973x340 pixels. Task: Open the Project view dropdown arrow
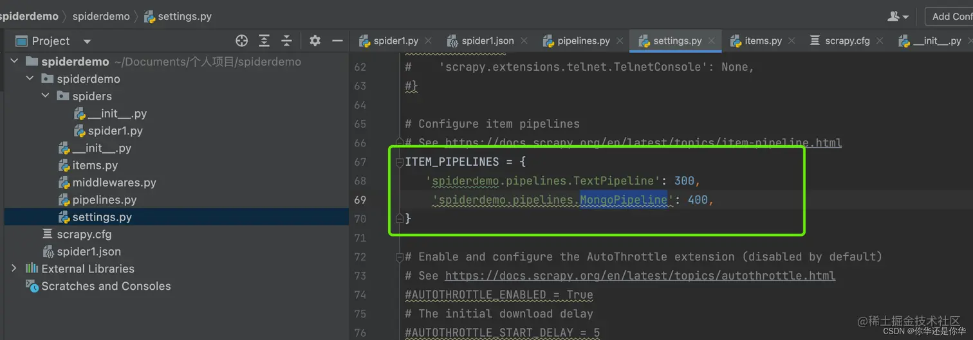(87, 41)
